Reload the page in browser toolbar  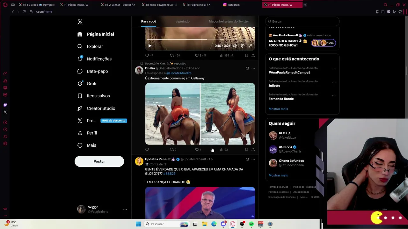(24, 12)
